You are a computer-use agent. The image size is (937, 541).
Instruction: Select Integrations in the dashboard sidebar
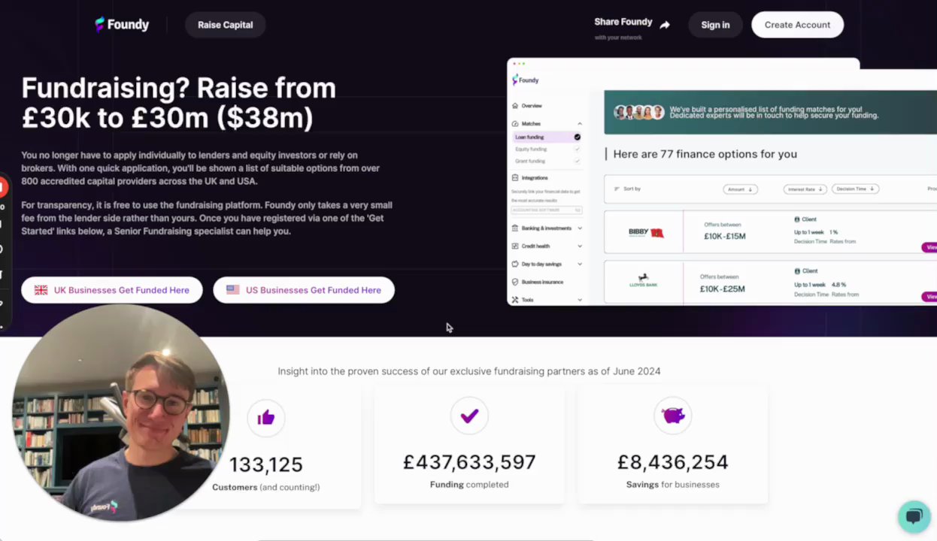tap(534, 178)
